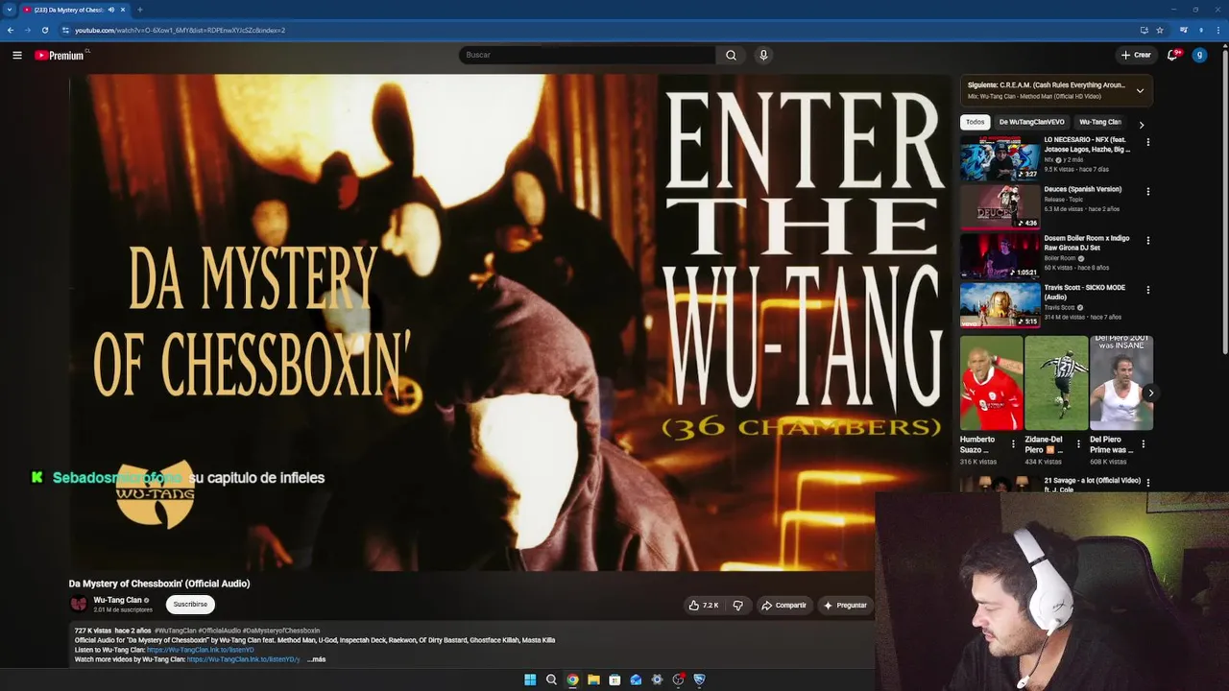Click the #WuTangClan hashtag
The image size is (1229, 691).
pos(175,631)
